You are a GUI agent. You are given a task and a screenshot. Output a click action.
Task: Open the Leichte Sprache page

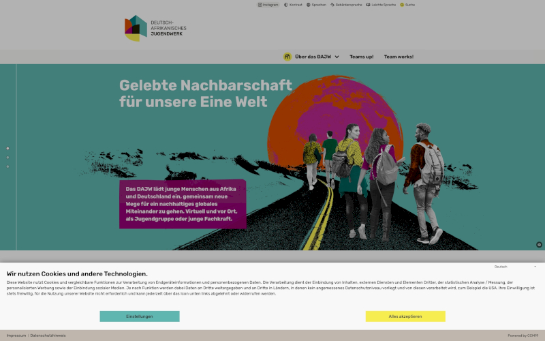pos(381,5)
